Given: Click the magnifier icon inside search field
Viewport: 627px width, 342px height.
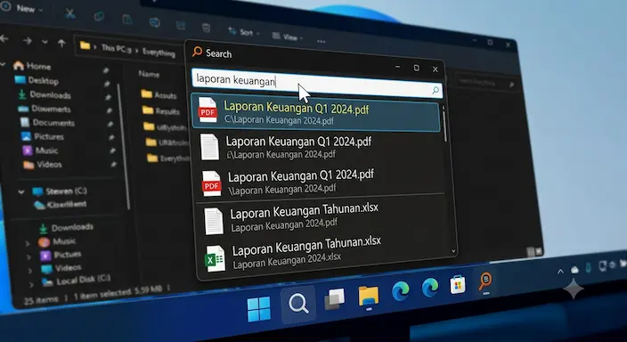Looking at the screenshot, I should point(436,91).
